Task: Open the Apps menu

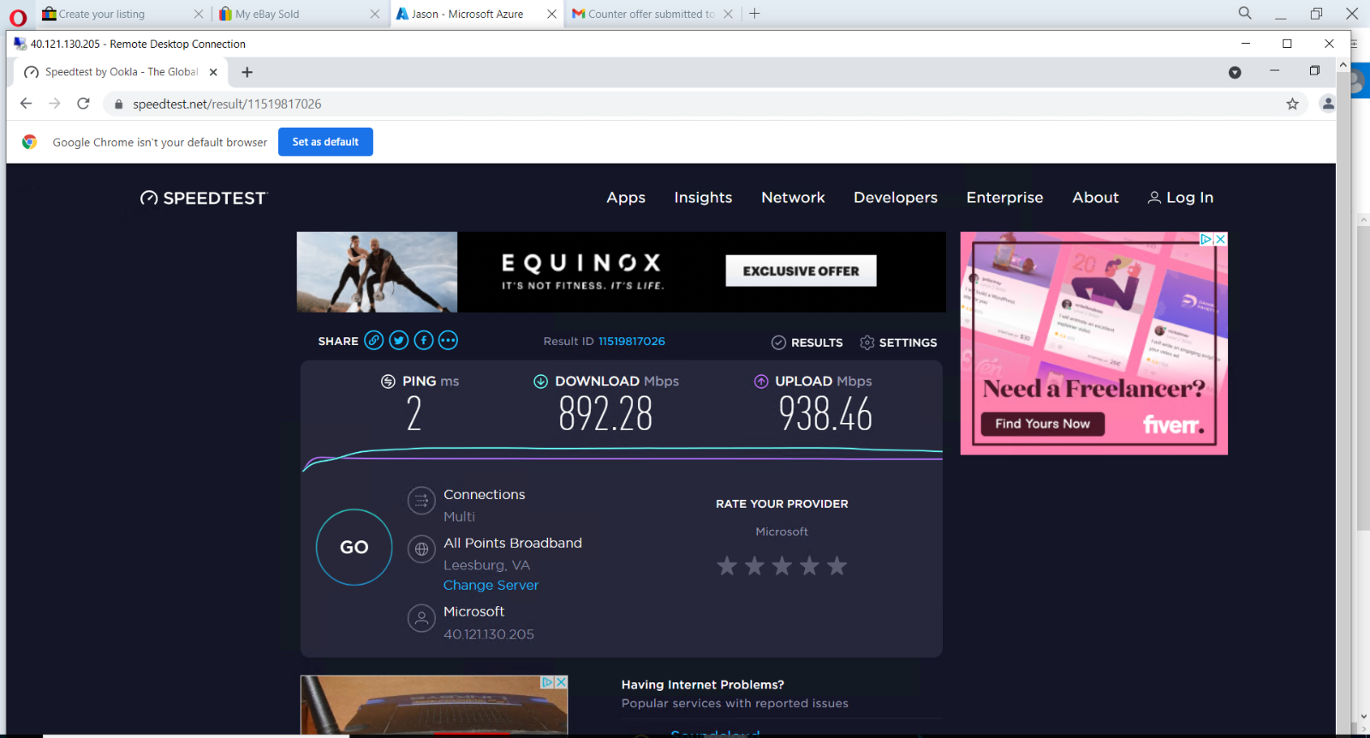Action: pyautogui.click(x=626, y=198)
